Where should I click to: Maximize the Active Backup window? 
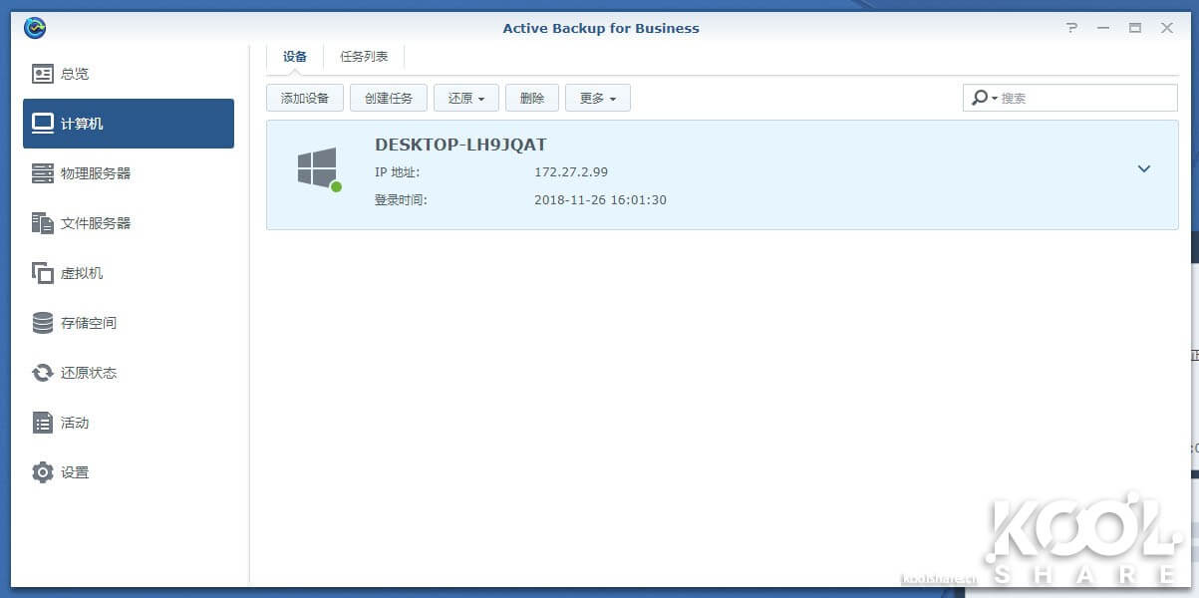tap(1135, 28)
